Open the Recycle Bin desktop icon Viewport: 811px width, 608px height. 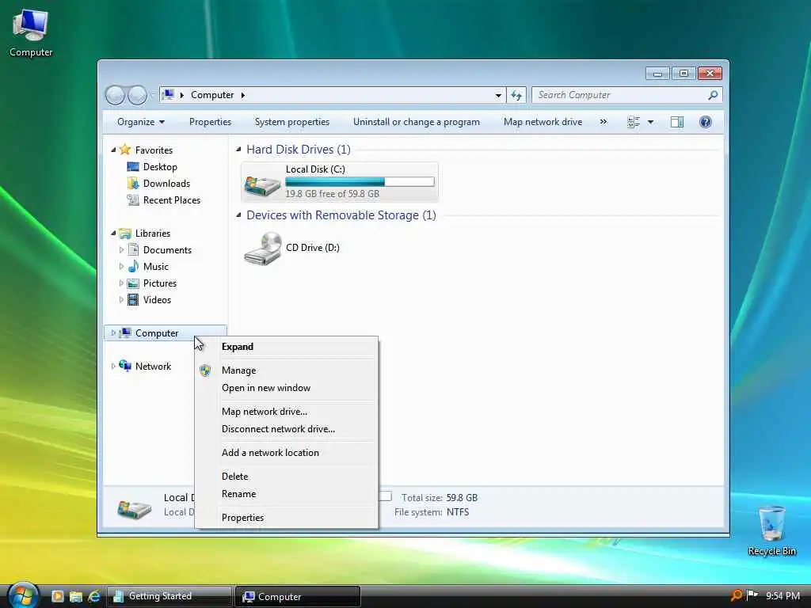(x=771, y=530)
